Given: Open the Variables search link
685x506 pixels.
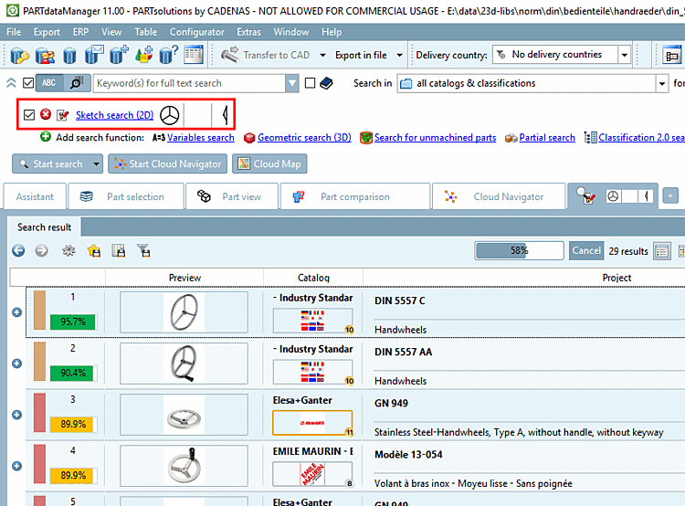Looking at the screenshot, I should (x=201, y=137).
